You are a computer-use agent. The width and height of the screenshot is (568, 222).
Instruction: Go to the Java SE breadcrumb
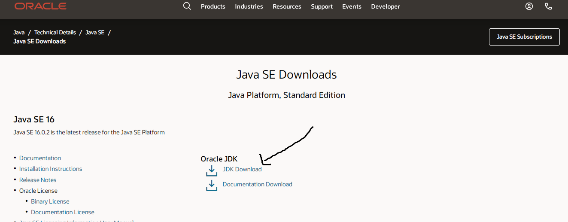click(95, 33)
